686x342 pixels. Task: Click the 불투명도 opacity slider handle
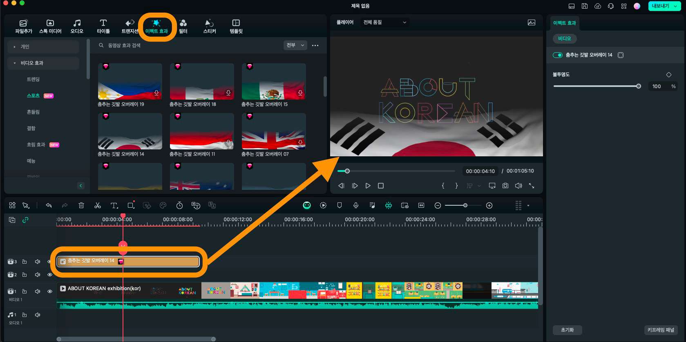[639, 86]
